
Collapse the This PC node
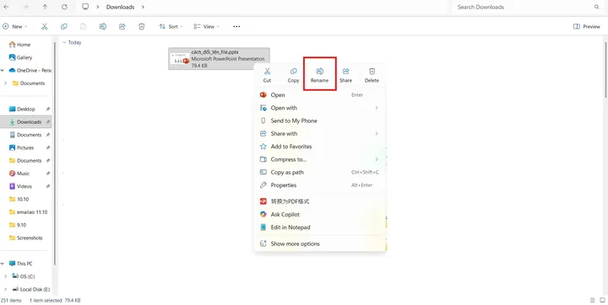3,264
